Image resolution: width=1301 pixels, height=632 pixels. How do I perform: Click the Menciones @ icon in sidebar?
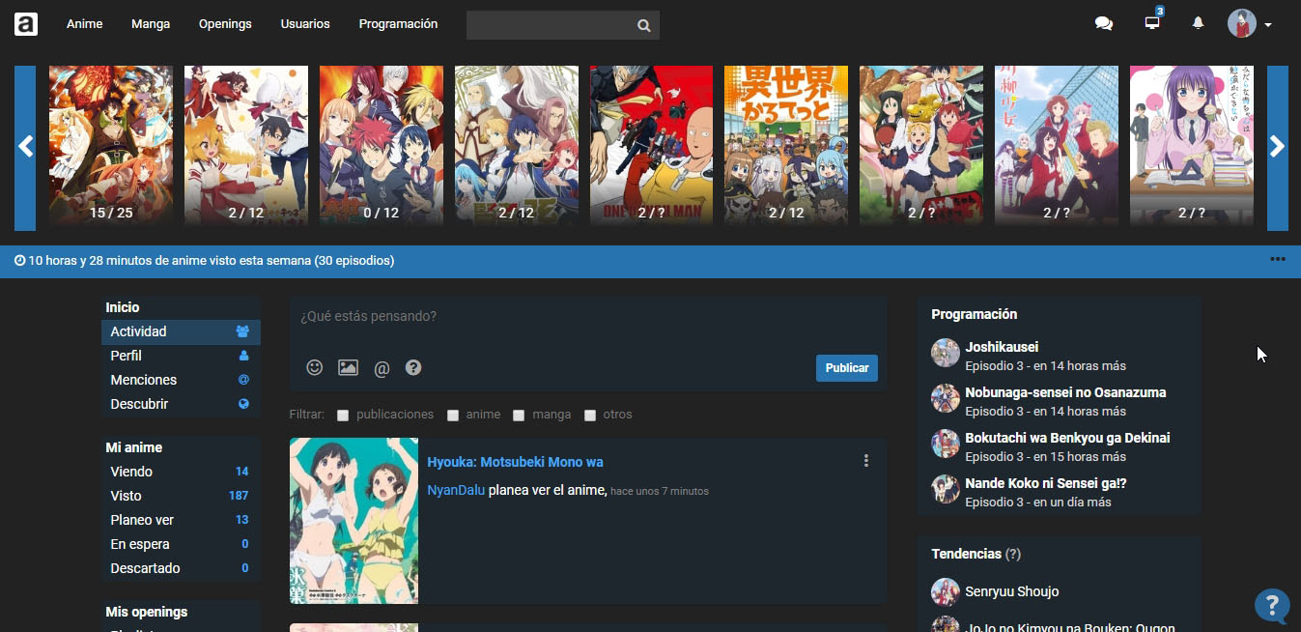[243, 380]
